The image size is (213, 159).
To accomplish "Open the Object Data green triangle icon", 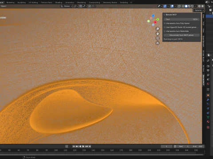I will pyautogui.click(x=208, y=117).
